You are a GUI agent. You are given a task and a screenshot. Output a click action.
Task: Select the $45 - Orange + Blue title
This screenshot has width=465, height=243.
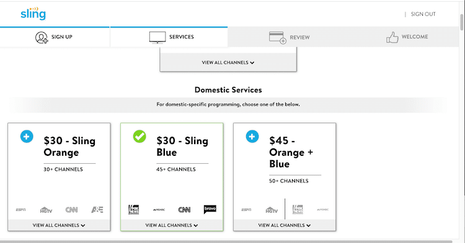pos(291,152)
